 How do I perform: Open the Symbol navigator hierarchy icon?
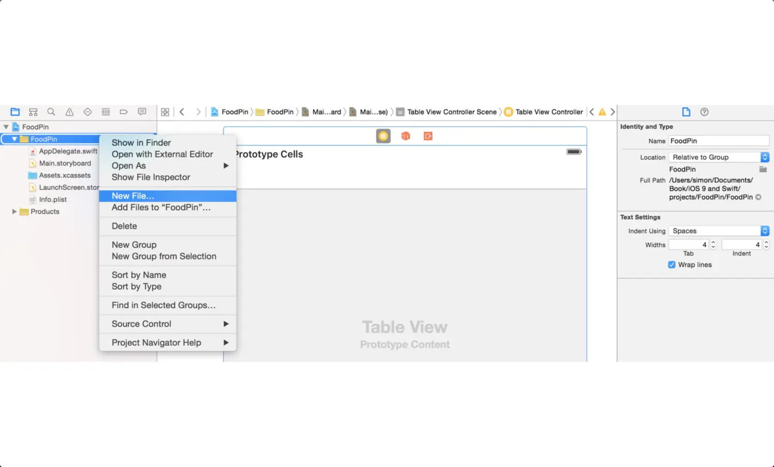click(x=33, y=112)
